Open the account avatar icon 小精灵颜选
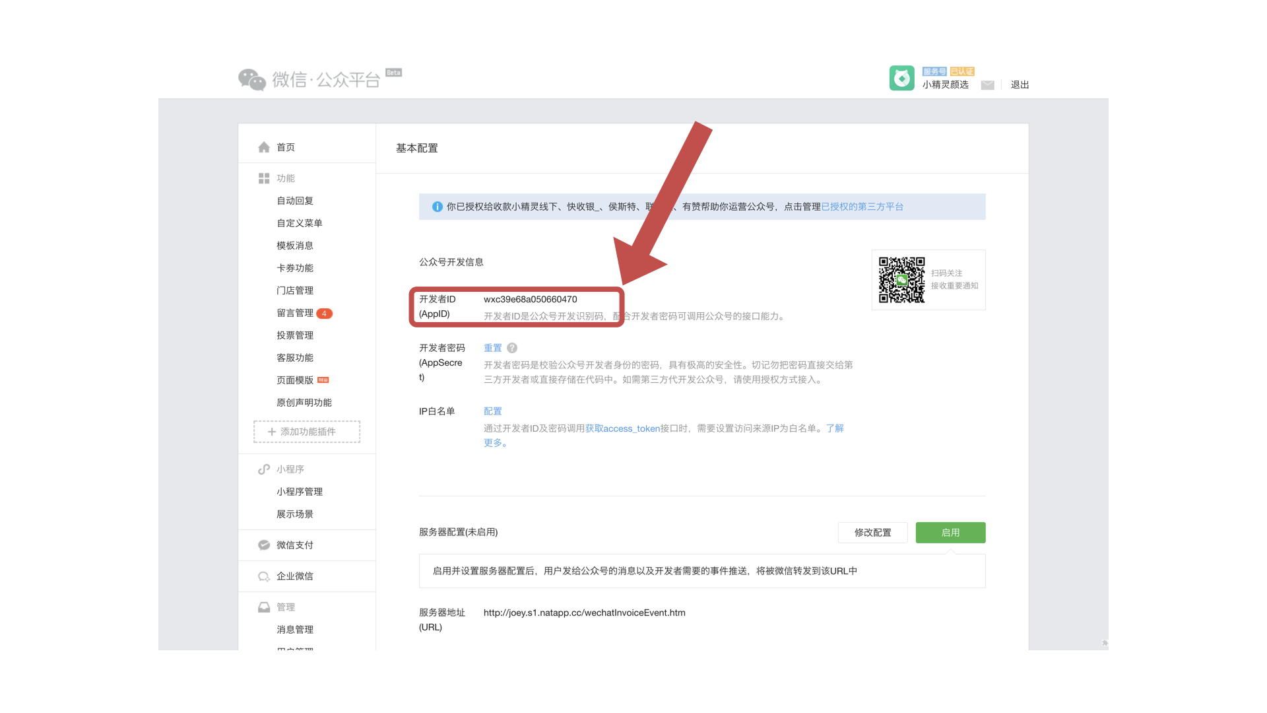Viewport: 1267px width, 713px height. [901, 78]
